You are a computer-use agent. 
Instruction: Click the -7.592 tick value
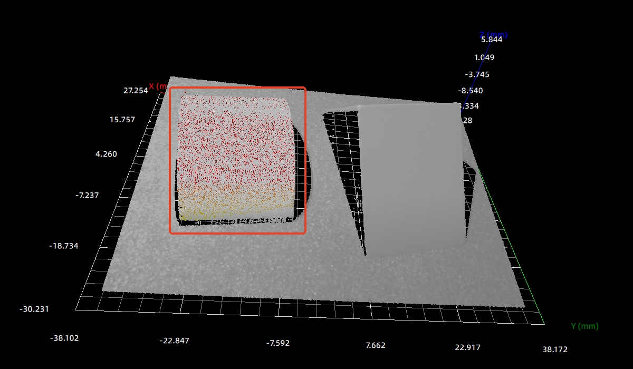[x=278, y=343]
